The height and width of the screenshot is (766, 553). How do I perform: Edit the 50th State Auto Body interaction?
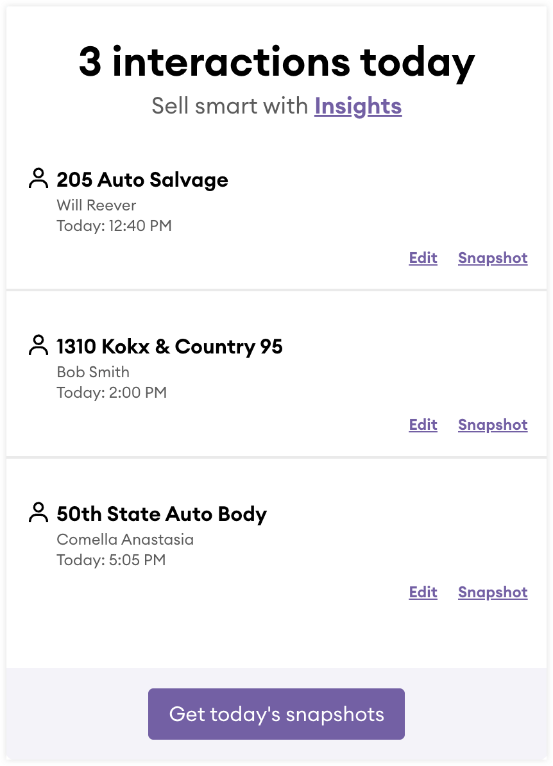tap(423, 592)
